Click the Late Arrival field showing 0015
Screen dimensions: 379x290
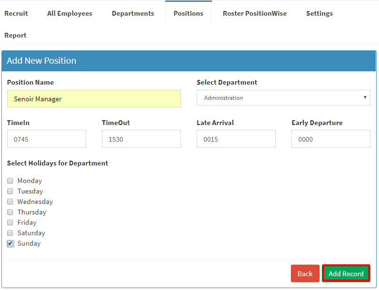tap(236, 139)
